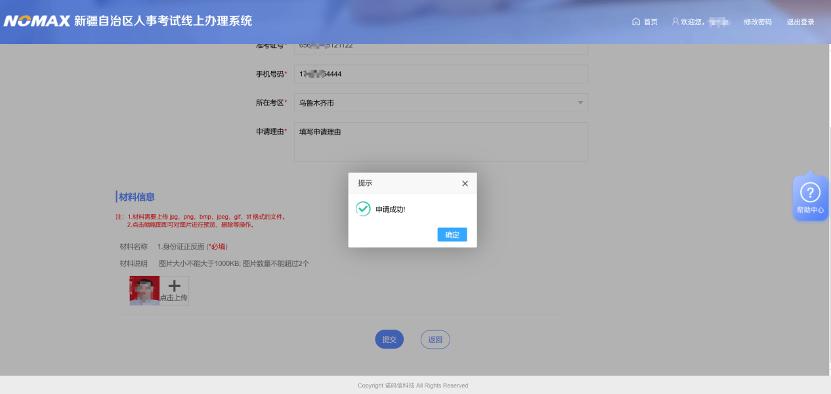The height and width of the screenshot is (394, 831).
Task: Click into the 手机号码 input field
Action: coord(440,74)
